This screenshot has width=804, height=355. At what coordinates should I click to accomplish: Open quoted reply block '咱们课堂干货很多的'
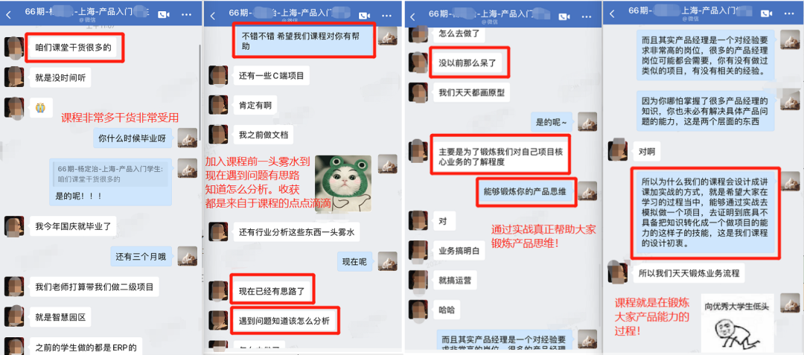(109, 173)
